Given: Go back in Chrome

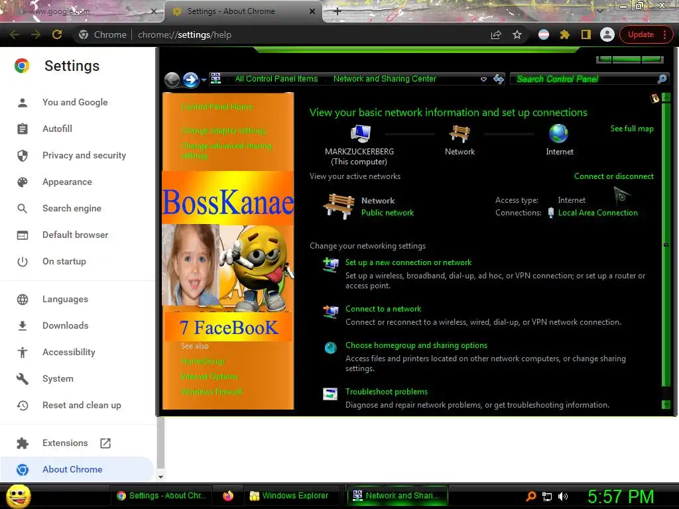Looking at the screenshot, I should click(x=15, y=34).
